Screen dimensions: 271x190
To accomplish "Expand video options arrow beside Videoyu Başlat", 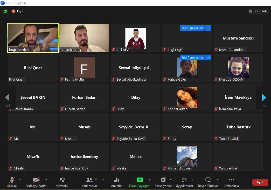I will (x=46, y=180).
